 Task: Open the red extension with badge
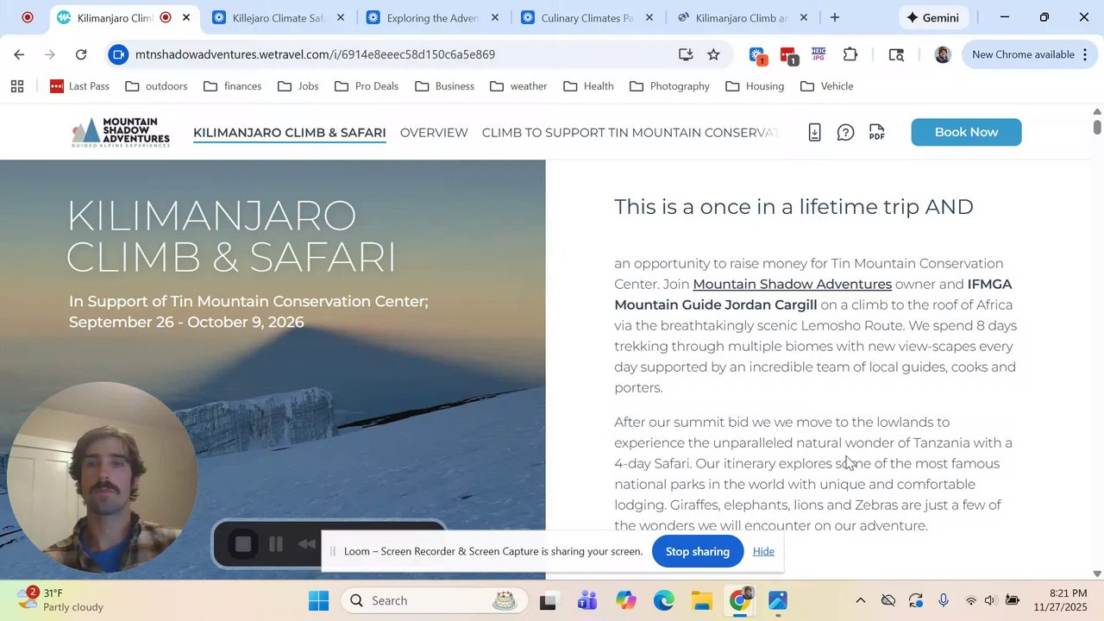pyautogui.click(x=788, y=55)
